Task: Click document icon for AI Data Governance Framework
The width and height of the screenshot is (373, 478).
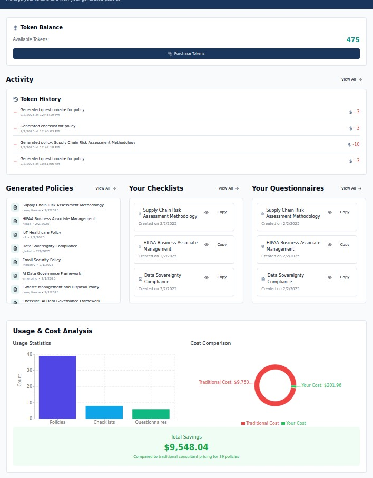Action: pos(15,276)
